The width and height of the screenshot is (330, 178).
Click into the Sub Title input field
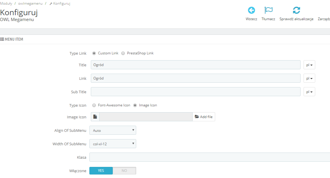click(195, 91)
